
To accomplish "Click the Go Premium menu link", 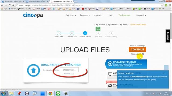I will [x=124, y=15].
